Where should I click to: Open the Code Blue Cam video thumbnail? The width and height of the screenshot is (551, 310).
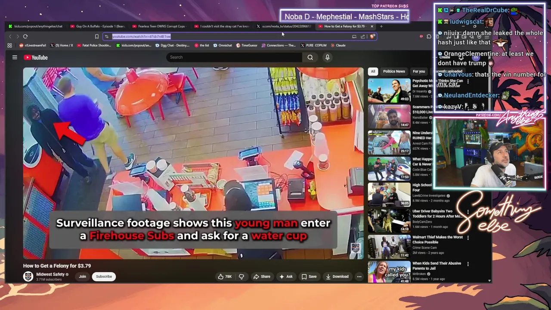pyautogui.click(x=389, y=168)
